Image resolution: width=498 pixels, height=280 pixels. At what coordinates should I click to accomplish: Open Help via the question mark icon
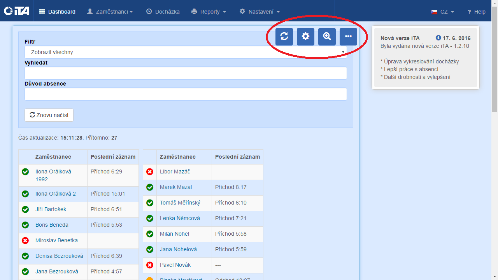pyautogui.click(x=469, y=12)
